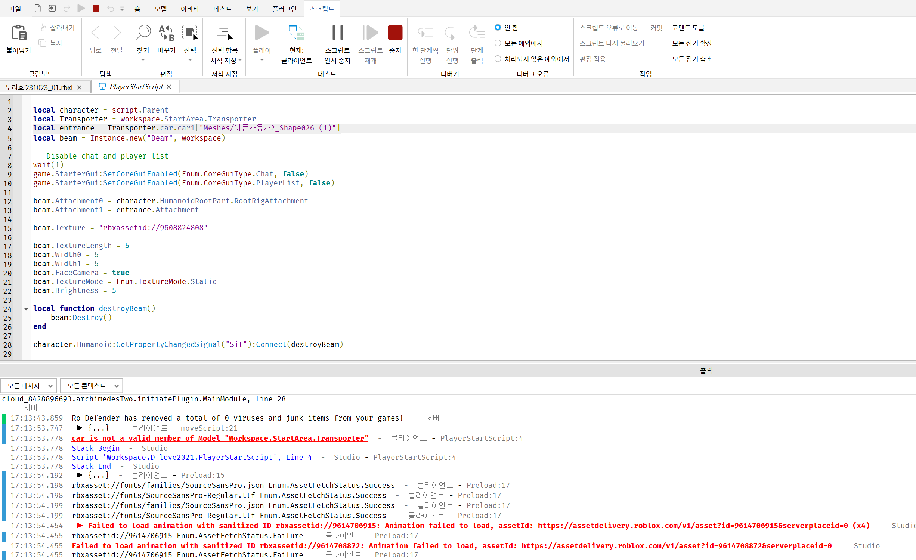Screen dimensions: 916x560
Task: Click the Copy (복사) icon
Action: (43, 43)
